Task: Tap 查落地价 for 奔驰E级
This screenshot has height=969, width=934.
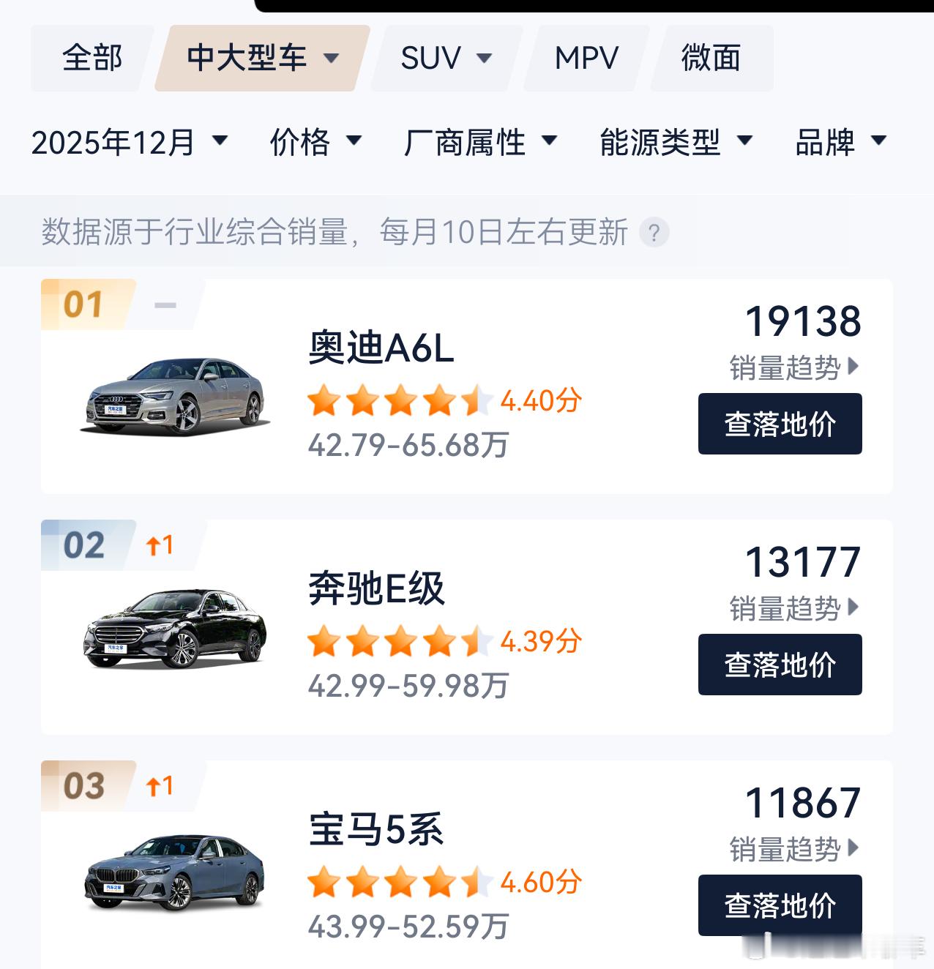Action: coord(780,665)
